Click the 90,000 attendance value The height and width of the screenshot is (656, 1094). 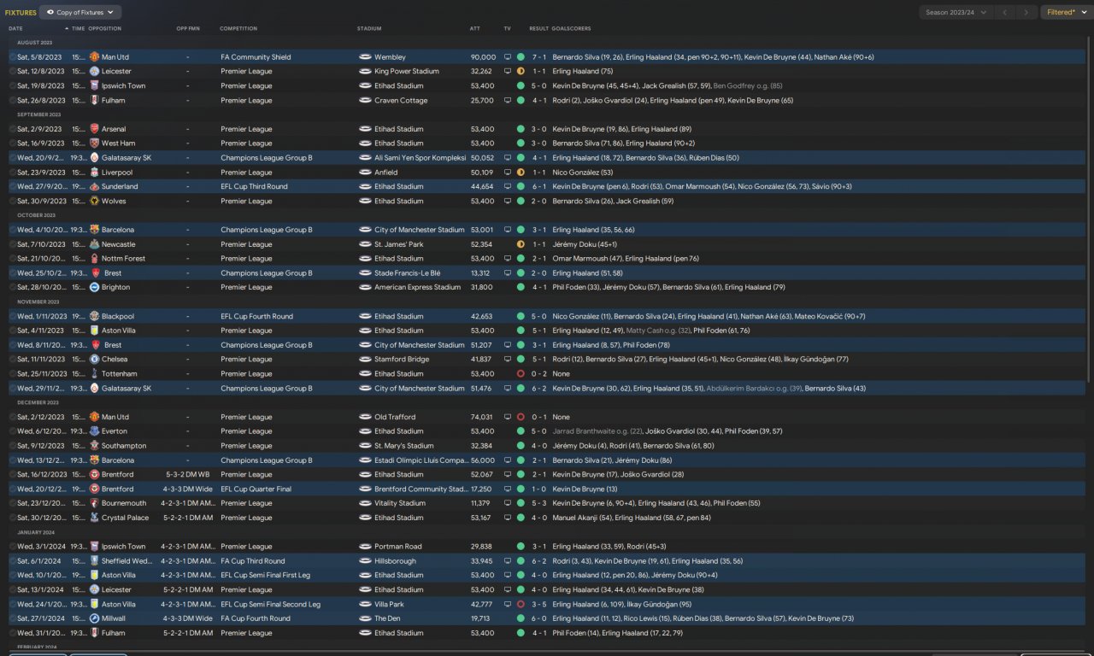point(483,57)
